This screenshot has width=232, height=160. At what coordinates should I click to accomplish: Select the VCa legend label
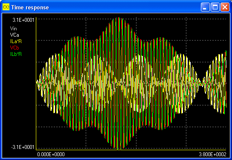tap(14, 35)
